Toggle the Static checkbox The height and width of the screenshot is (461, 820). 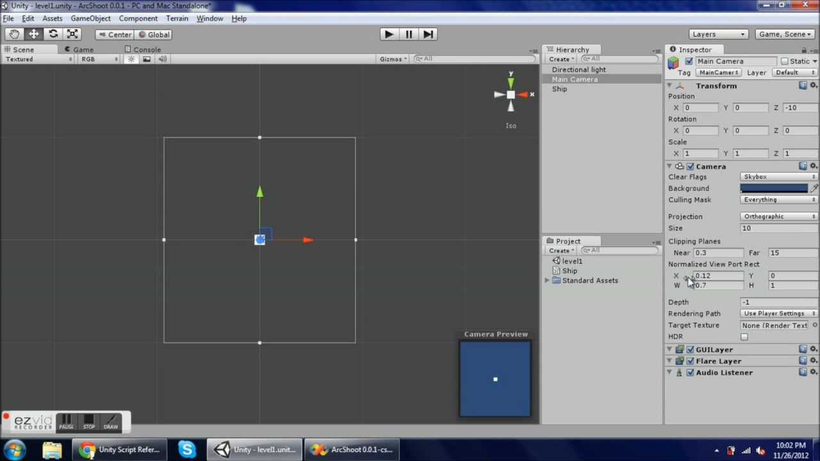tap(784, 61)
